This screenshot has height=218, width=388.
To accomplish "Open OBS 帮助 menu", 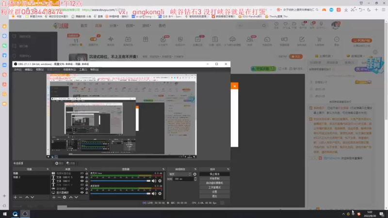I will click(x=94, y=70).
